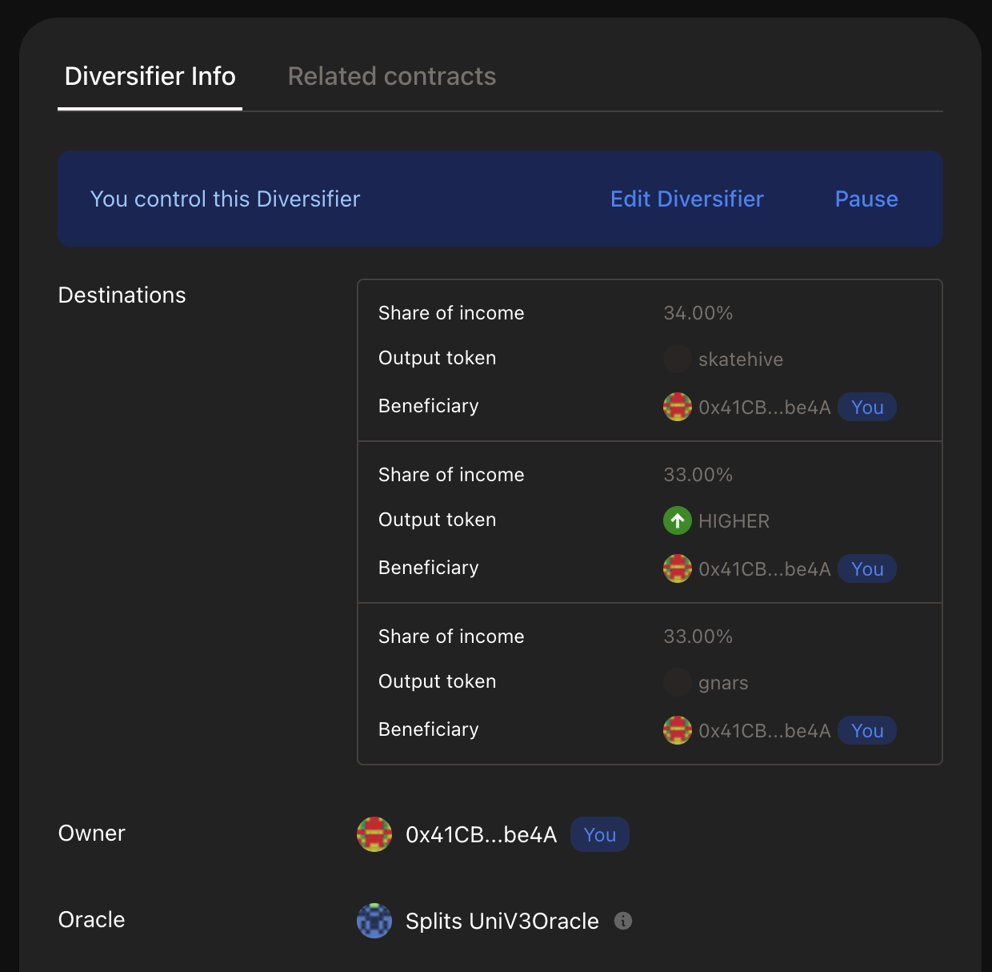992x972 pixels.
Task: Click the Splits UniV3Oracle avatar icon
Action: click(x=374, y=921)
